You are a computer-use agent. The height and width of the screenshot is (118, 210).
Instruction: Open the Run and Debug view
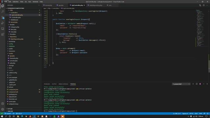coord(3,23)
